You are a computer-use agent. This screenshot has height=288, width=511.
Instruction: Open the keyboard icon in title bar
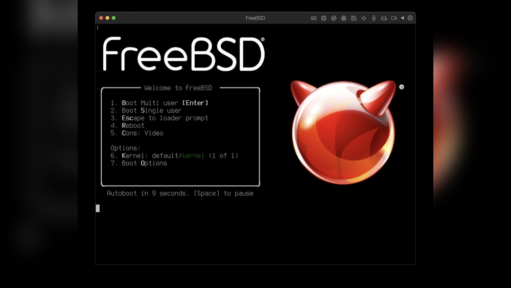314,18
